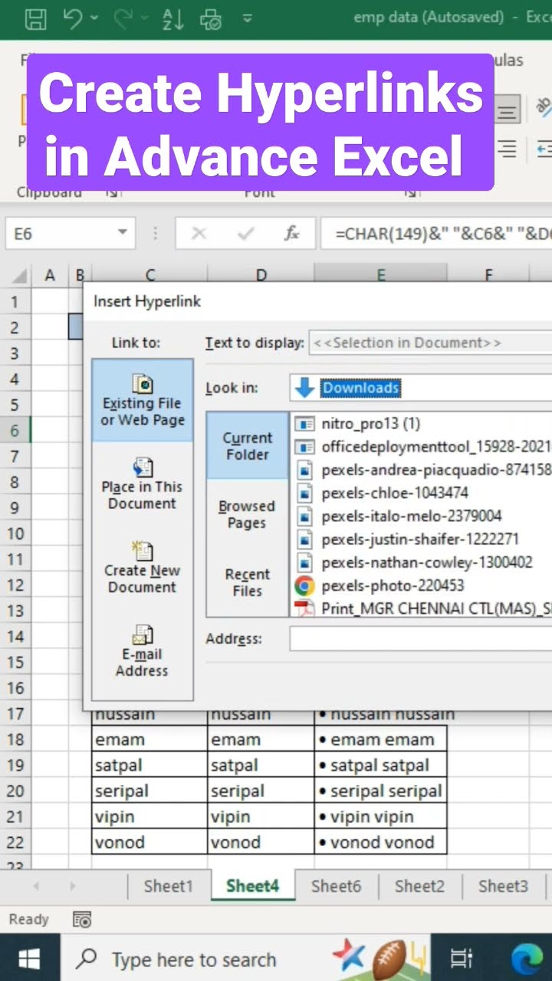
Task: Switch to Sheet4 tab
Action: tap(252, 887)
